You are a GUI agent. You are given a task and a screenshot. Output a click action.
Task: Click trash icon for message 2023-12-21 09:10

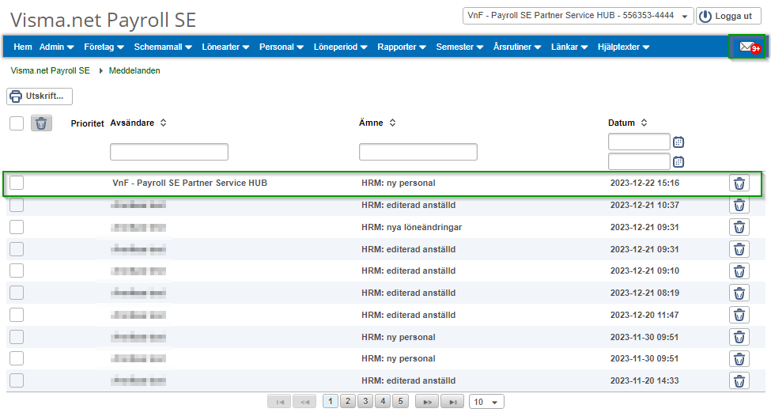click(739, 271)
